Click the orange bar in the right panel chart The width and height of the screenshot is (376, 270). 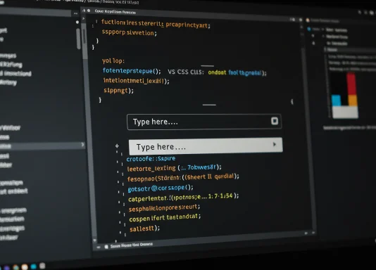point(353,101)
